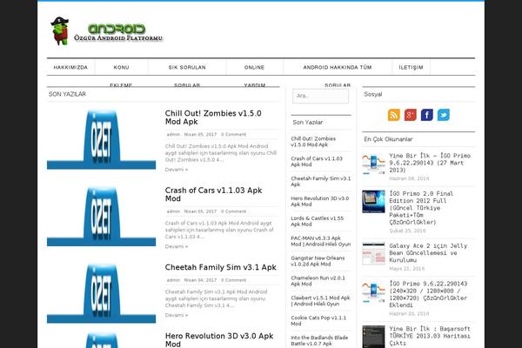Click thumbnail beside Yine Bir İlk – İGO Primo post

pos(373,164)
